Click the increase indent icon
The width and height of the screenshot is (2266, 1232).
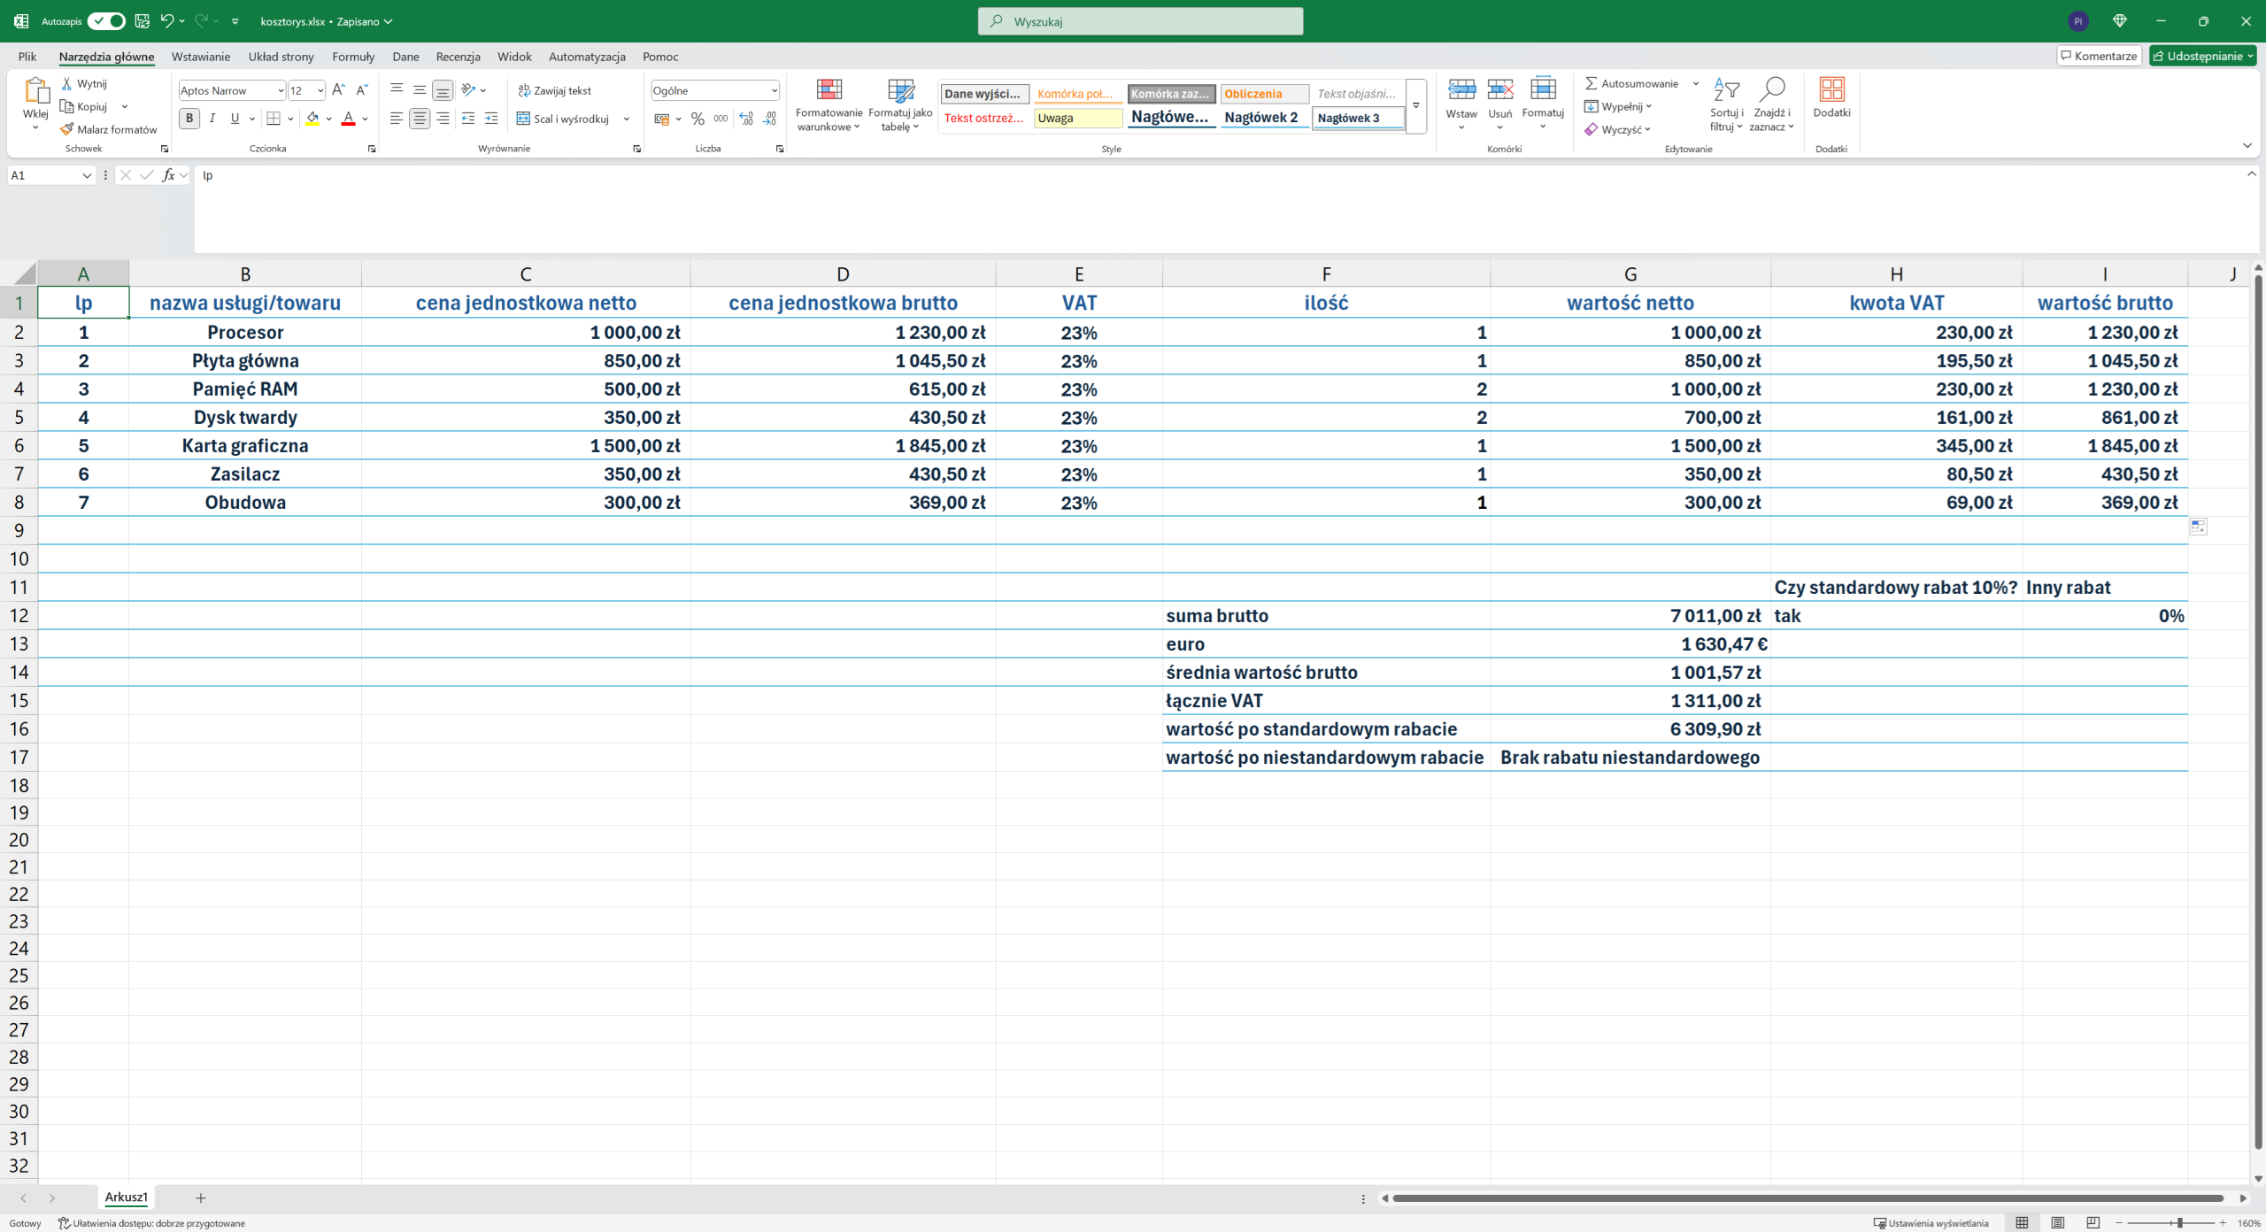click(491, 119)
